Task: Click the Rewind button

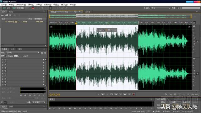Action: point(120,94)
